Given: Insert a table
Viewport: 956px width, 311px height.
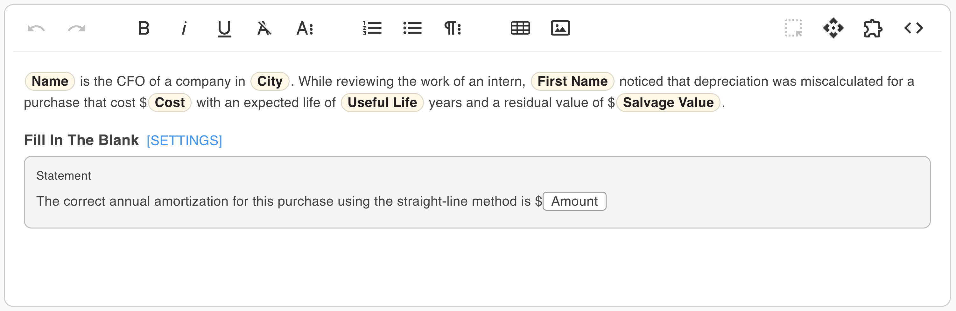Looking at the screenshot, I should pyautogui.click(x=520, y=28).
